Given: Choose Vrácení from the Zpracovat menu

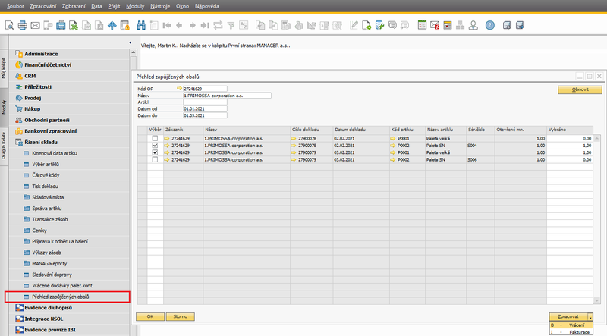Looking at the screenshot, I should [x=571, y=325].
